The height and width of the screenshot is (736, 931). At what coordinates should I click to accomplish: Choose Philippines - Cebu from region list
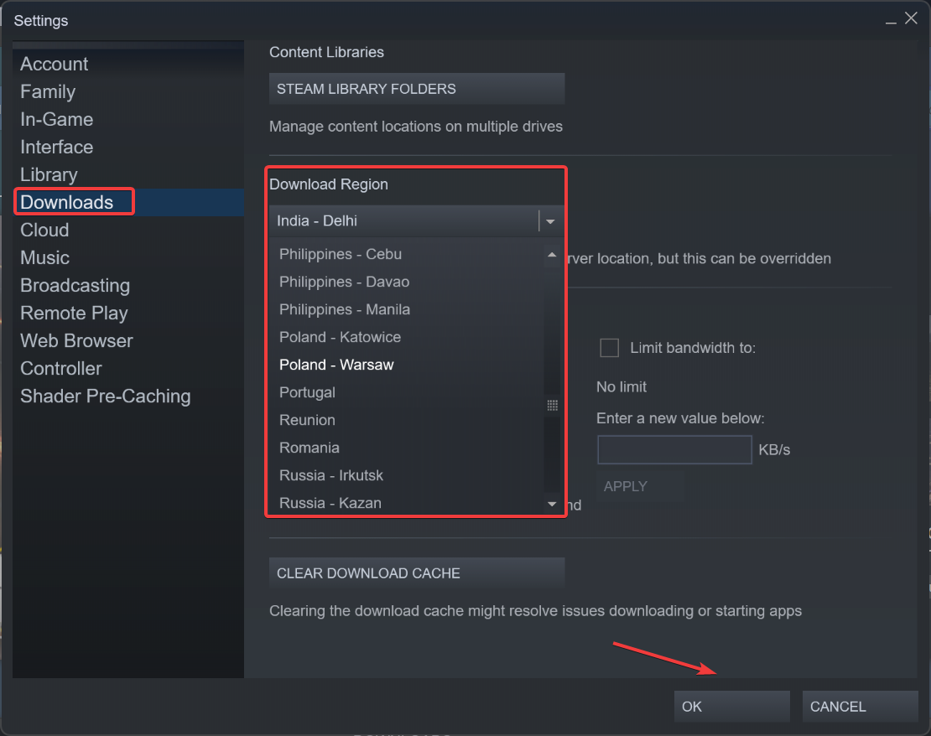[407, 254]
